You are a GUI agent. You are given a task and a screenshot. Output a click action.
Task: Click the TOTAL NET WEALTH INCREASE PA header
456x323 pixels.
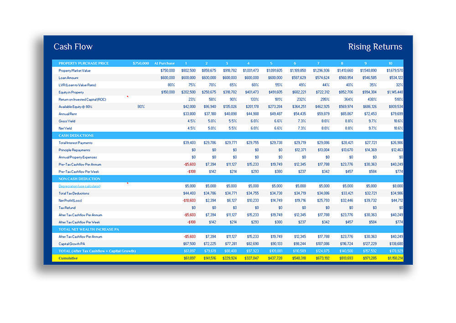pos(89,229)
